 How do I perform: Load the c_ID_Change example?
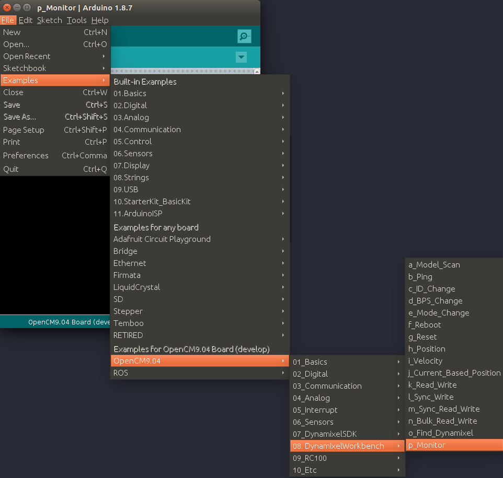454,289
